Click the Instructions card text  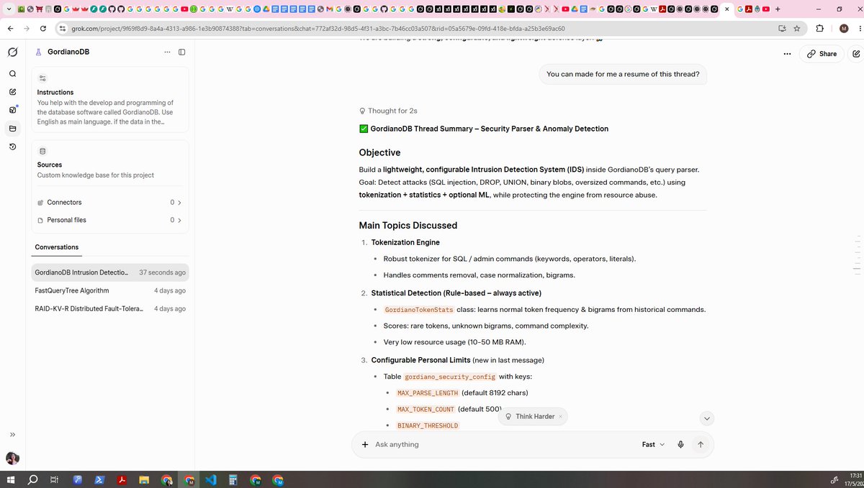tap(105, 112)
